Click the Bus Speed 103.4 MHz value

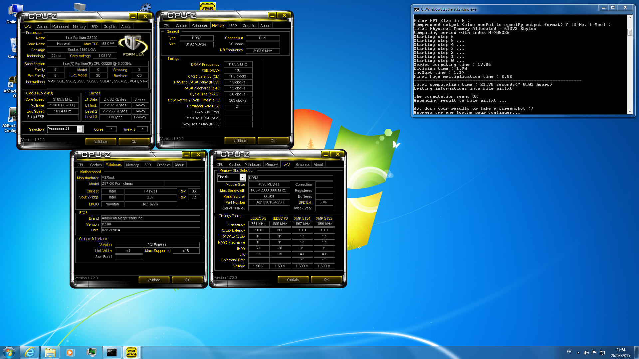pos(63,111)
